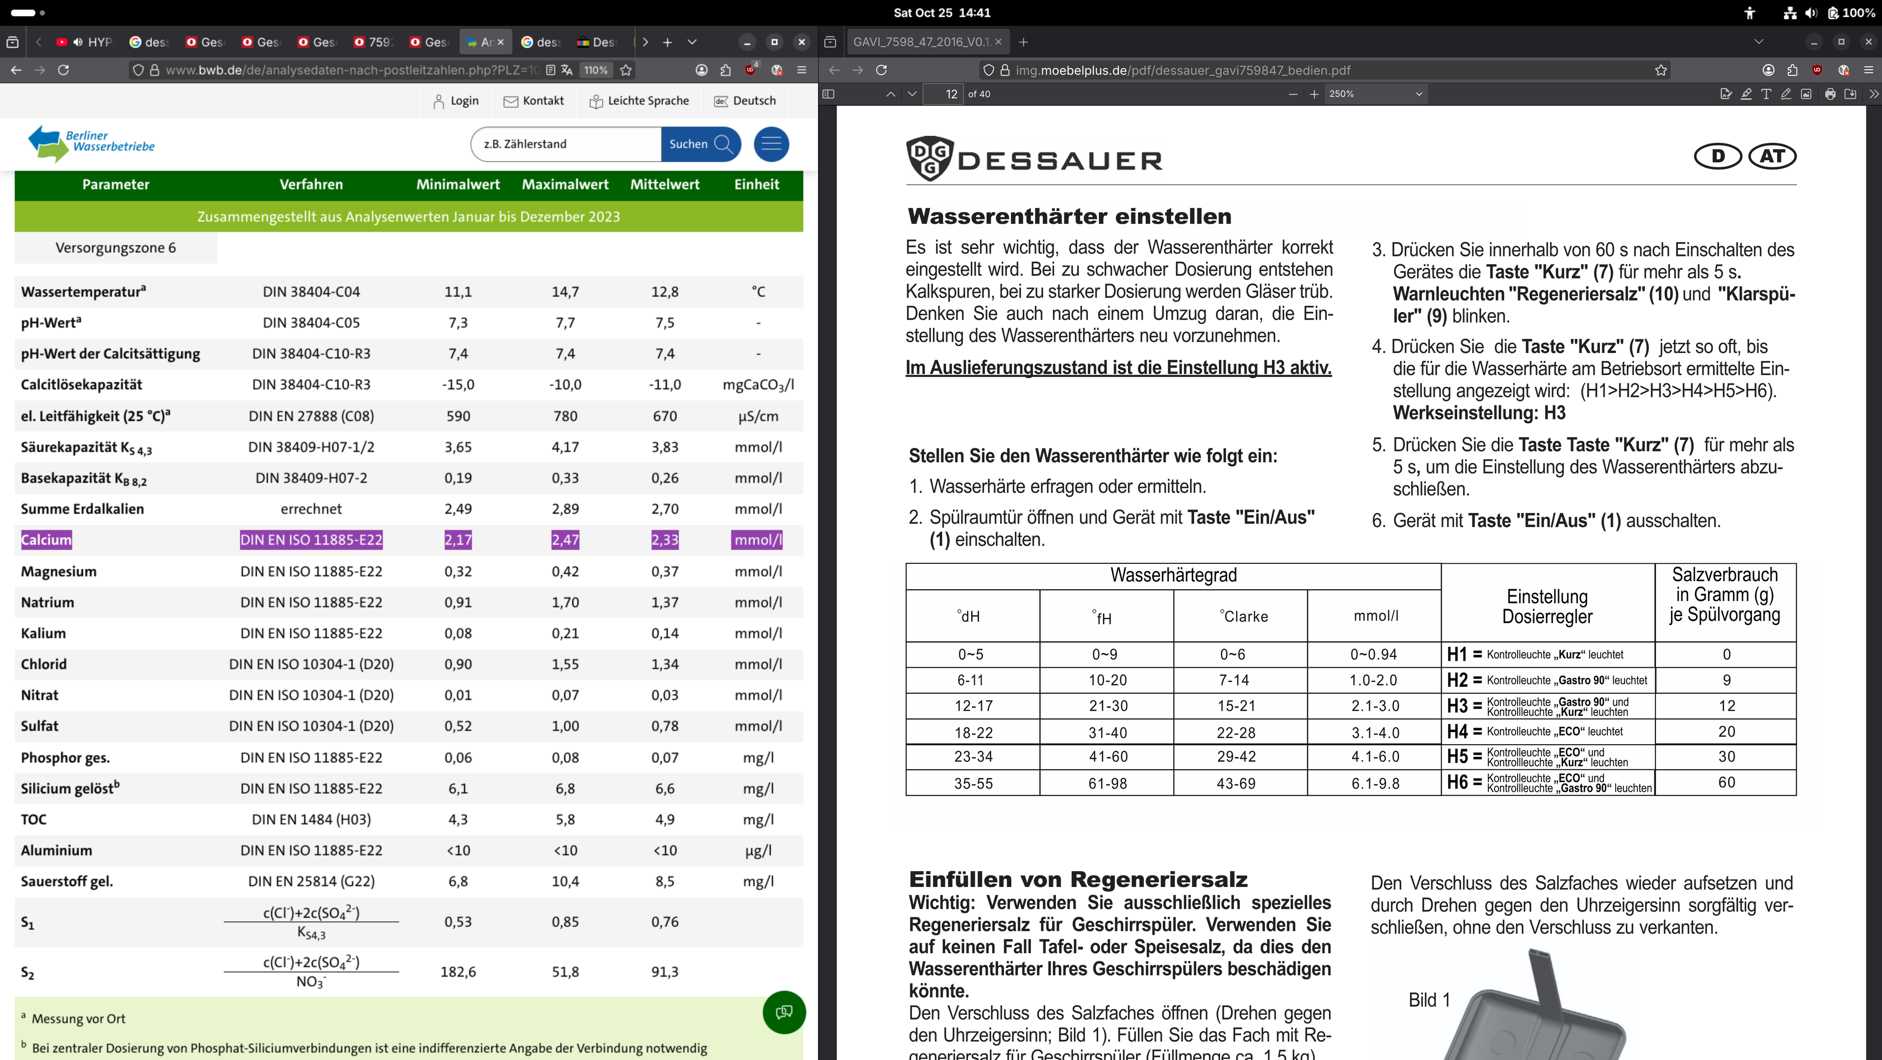Select the add-image tool in PDF toolbar
Viewport: 1882px width, 1060px height.
[x=1806, y=94]
